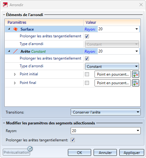Open the Transitions Conserver l'arête dropdown
This screenshot has height=158, width=146.
coord(106,112)
